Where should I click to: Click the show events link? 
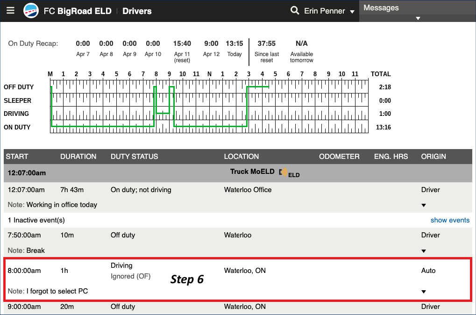450,220
